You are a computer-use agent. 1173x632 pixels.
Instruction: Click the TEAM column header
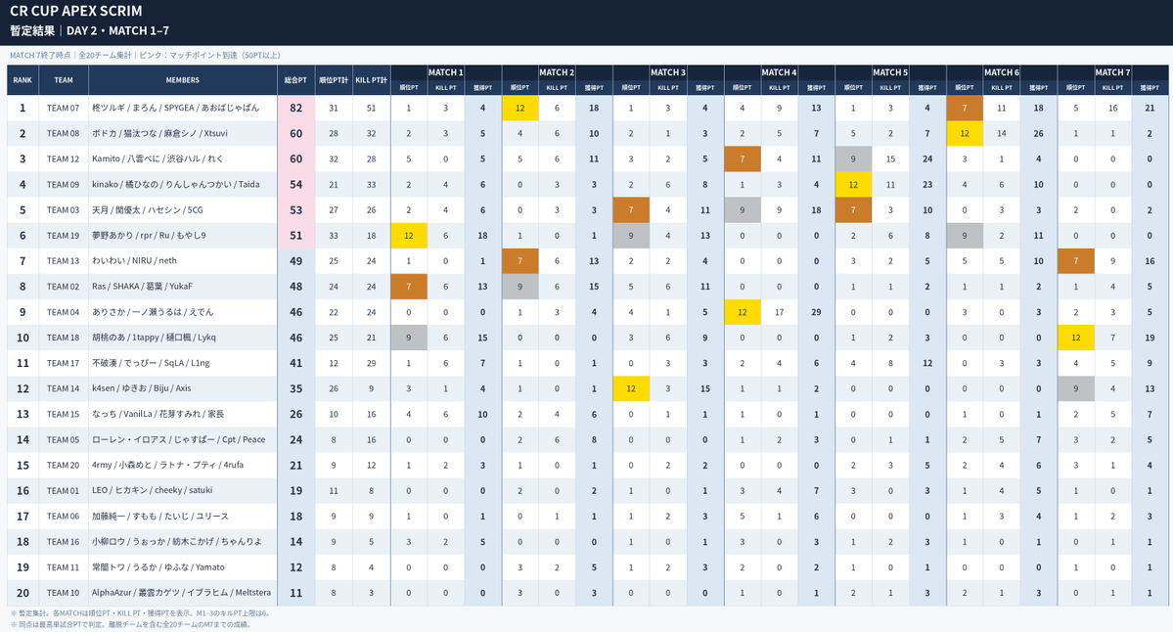coord(64,80)
